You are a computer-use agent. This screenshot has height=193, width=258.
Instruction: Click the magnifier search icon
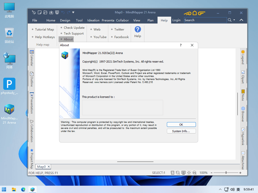tap(230, 20)
